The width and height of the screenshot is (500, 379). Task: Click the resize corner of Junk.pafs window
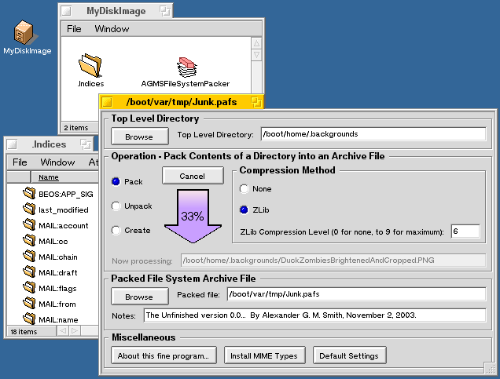tap(490, 368)
